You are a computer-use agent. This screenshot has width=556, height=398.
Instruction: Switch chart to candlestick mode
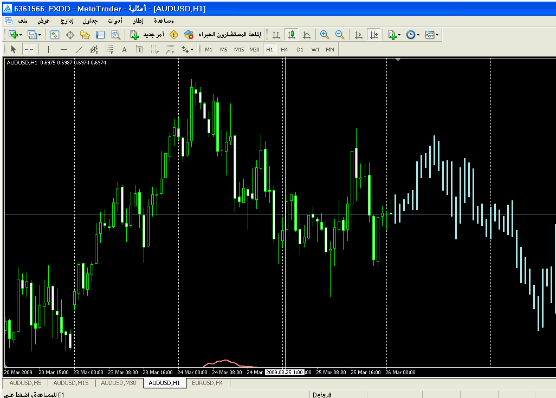click(x=292, y=35)
